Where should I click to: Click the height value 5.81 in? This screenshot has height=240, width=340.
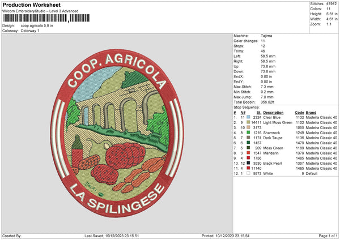332,14
